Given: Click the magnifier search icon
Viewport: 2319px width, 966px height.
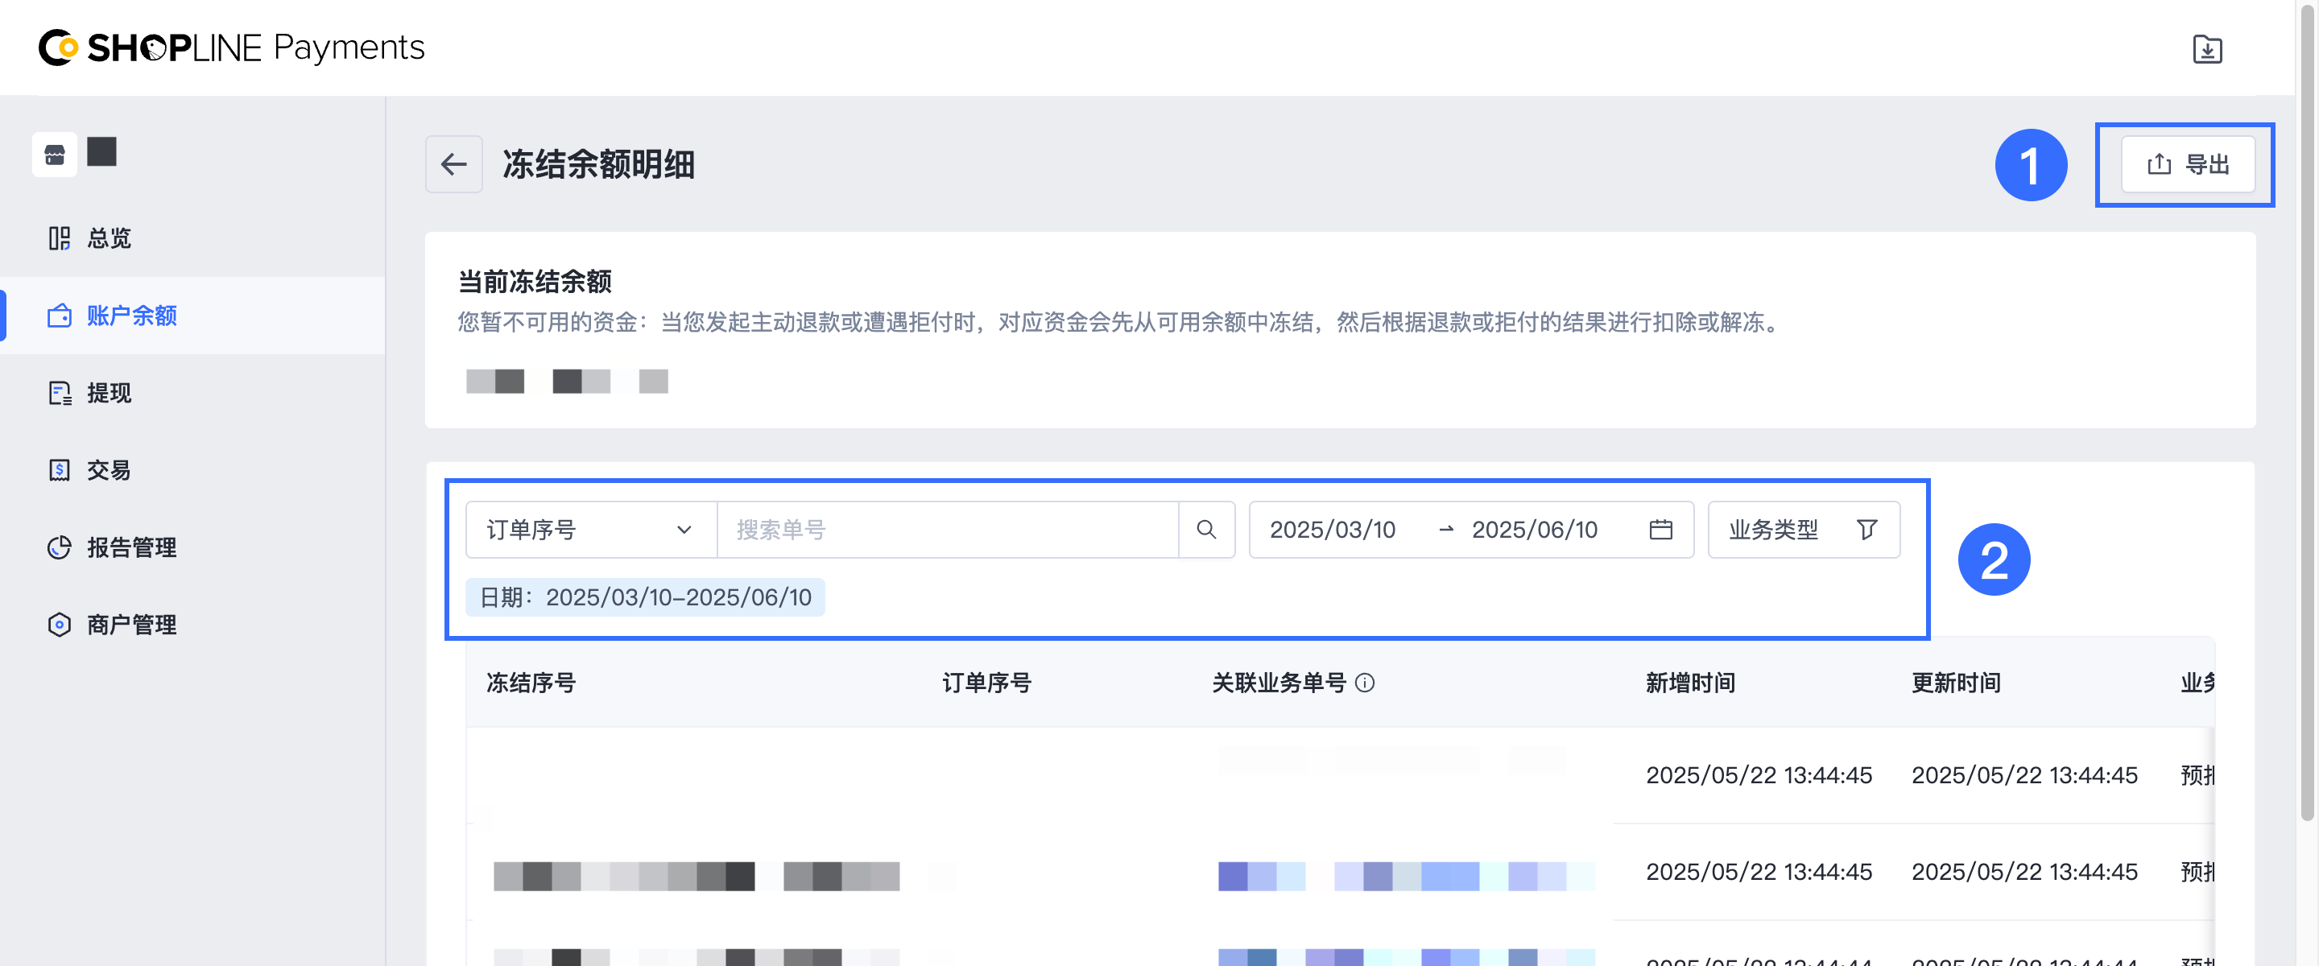Looking at the screenshot, I should 1206,530.
